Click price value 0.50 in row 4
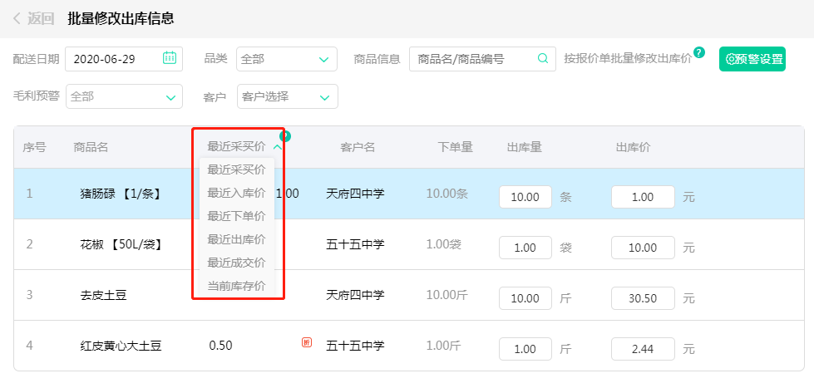This screenshot has width=814, height=388. tap(220, 346)
